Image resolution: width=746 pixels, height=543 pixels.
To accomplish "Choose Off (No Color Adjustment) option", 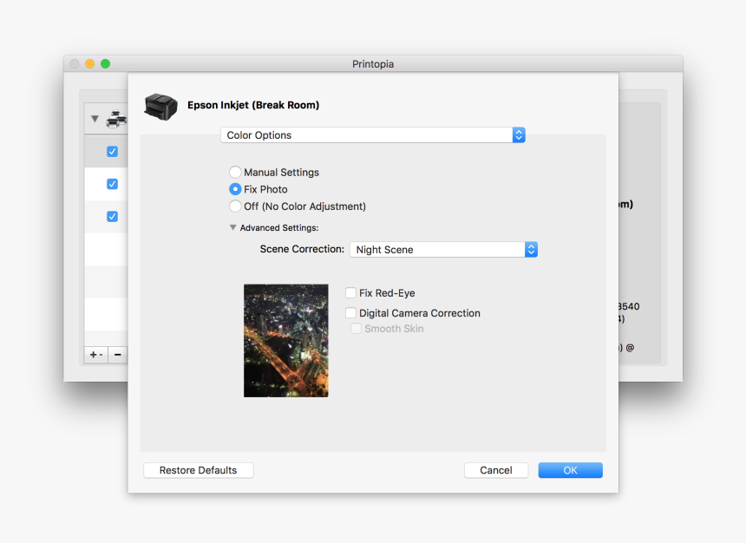I will pyautogui.click(x=235, y=206).
